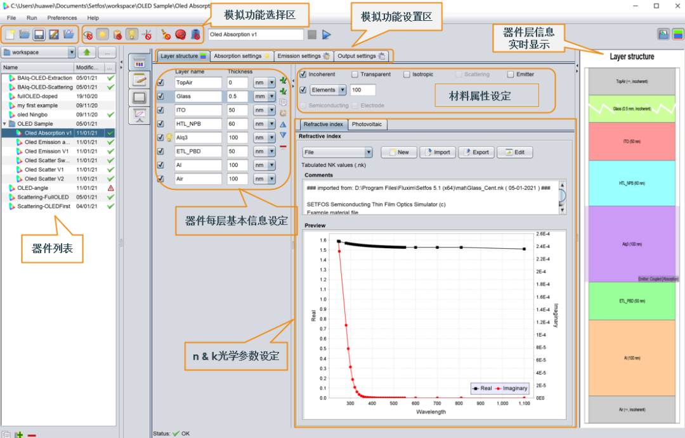Click the browse ellipsis button by workspace
This screenshot has height=438, width=685.
pos(107,53)
